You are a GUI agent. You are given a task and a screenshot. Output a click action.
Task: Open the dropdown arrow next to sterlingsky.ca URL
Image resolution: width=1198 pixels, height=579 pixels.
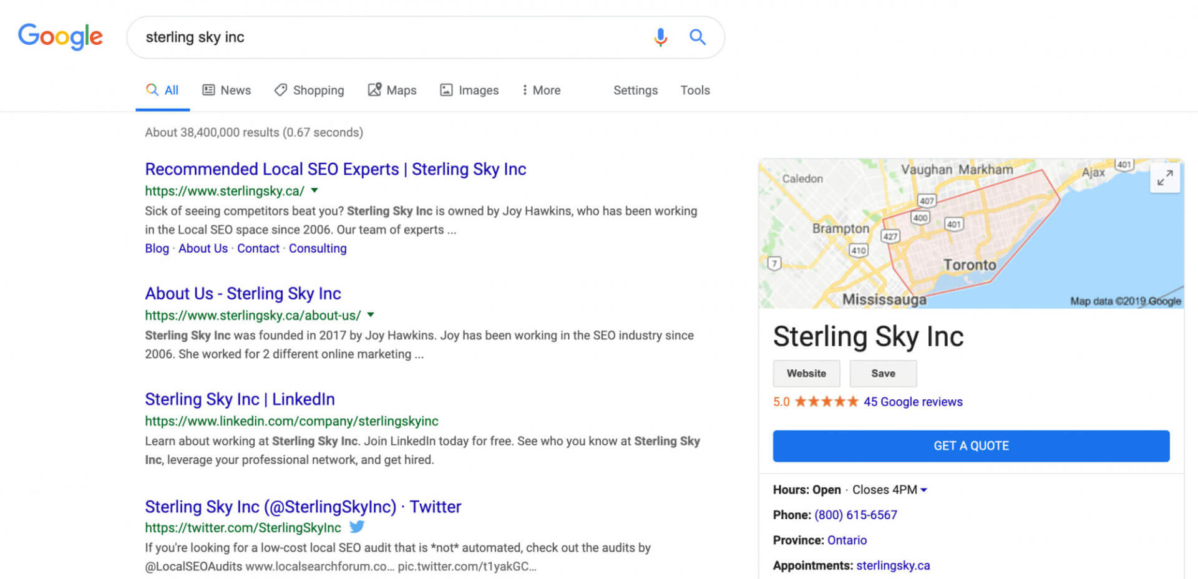click(x=314, y=191)
